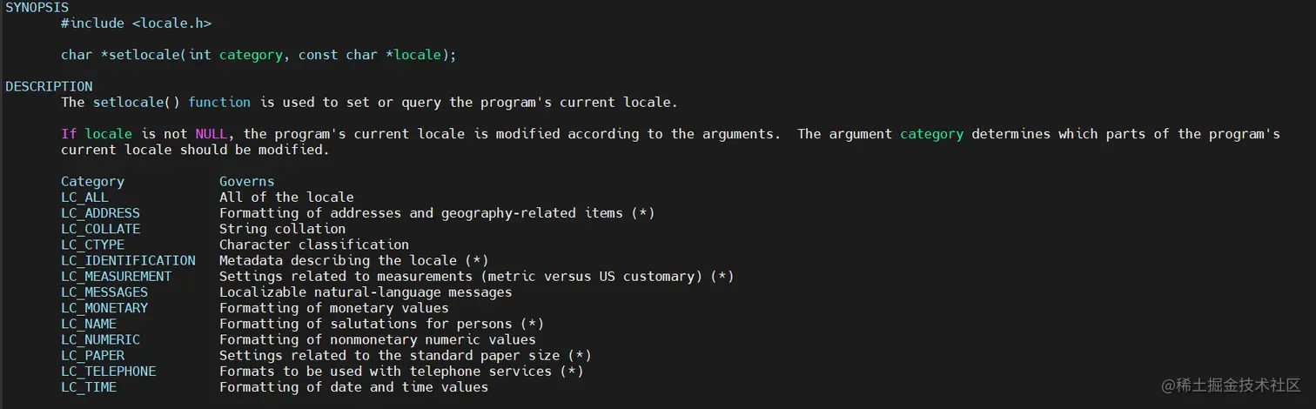
Task: Click the 'Governs' column header
Action: [x=246, y=182]
